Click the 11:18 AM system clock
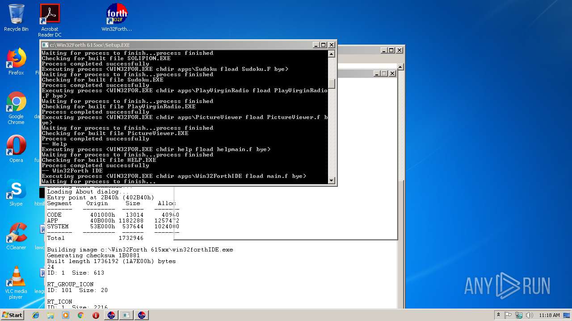The width and height of the screenshot is (572, 321). click(549, 315)
